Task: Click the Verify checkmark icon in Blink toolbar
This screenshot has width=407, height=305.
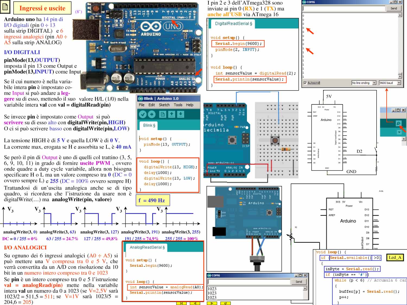Action: 142,114
